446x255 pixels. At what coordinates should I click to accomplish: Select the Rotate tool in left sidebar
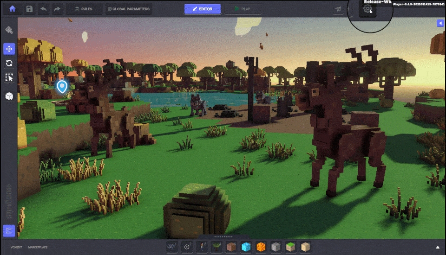tap(9, 63)
